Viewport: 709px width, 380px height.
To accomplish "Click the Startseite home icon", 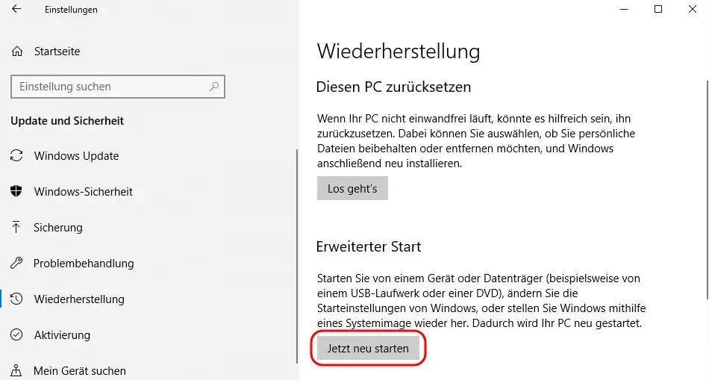I will point(17,52).
